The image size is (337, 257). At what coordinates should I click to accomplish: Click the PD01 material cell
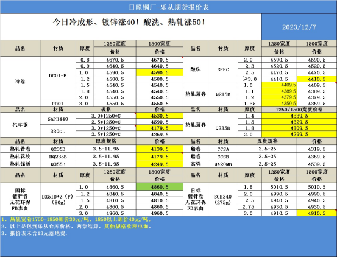point(58,104)
